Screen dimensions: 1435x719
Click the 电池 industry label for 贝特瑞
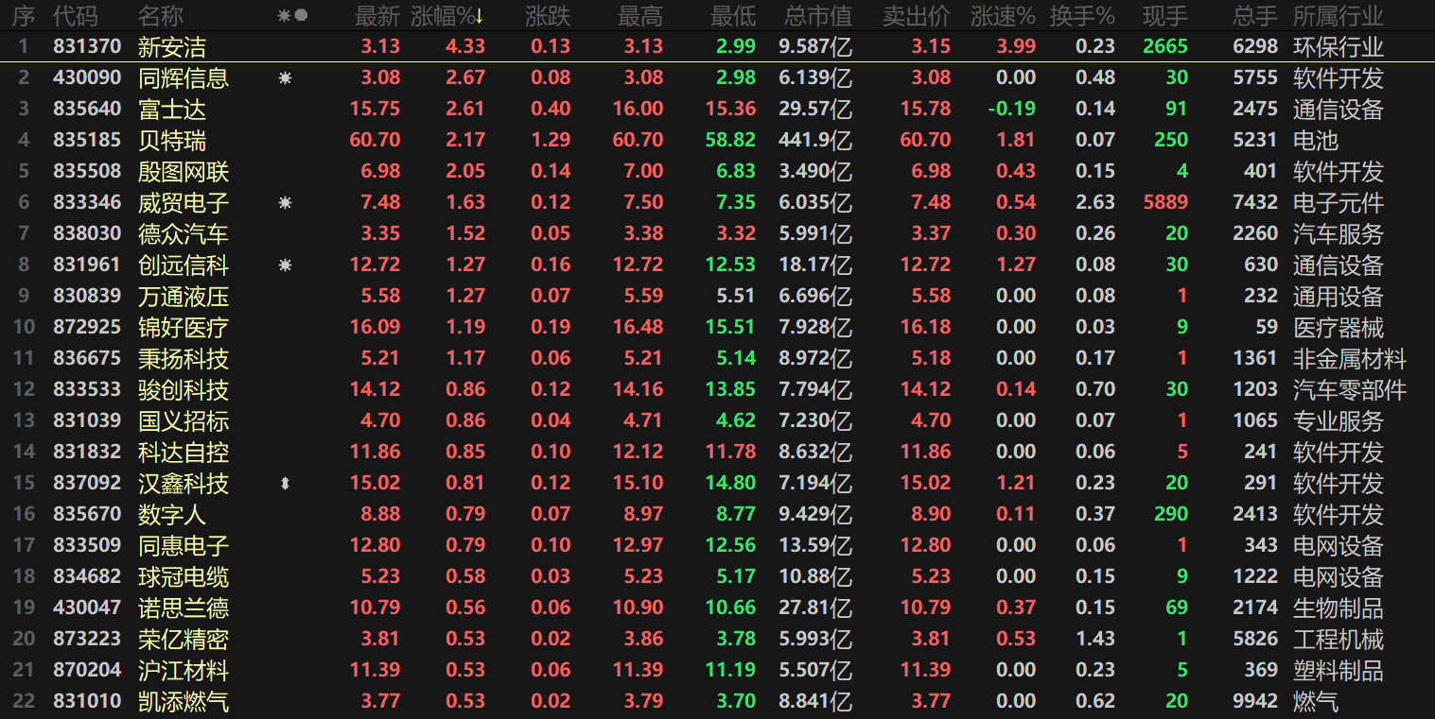(1315, 141)
